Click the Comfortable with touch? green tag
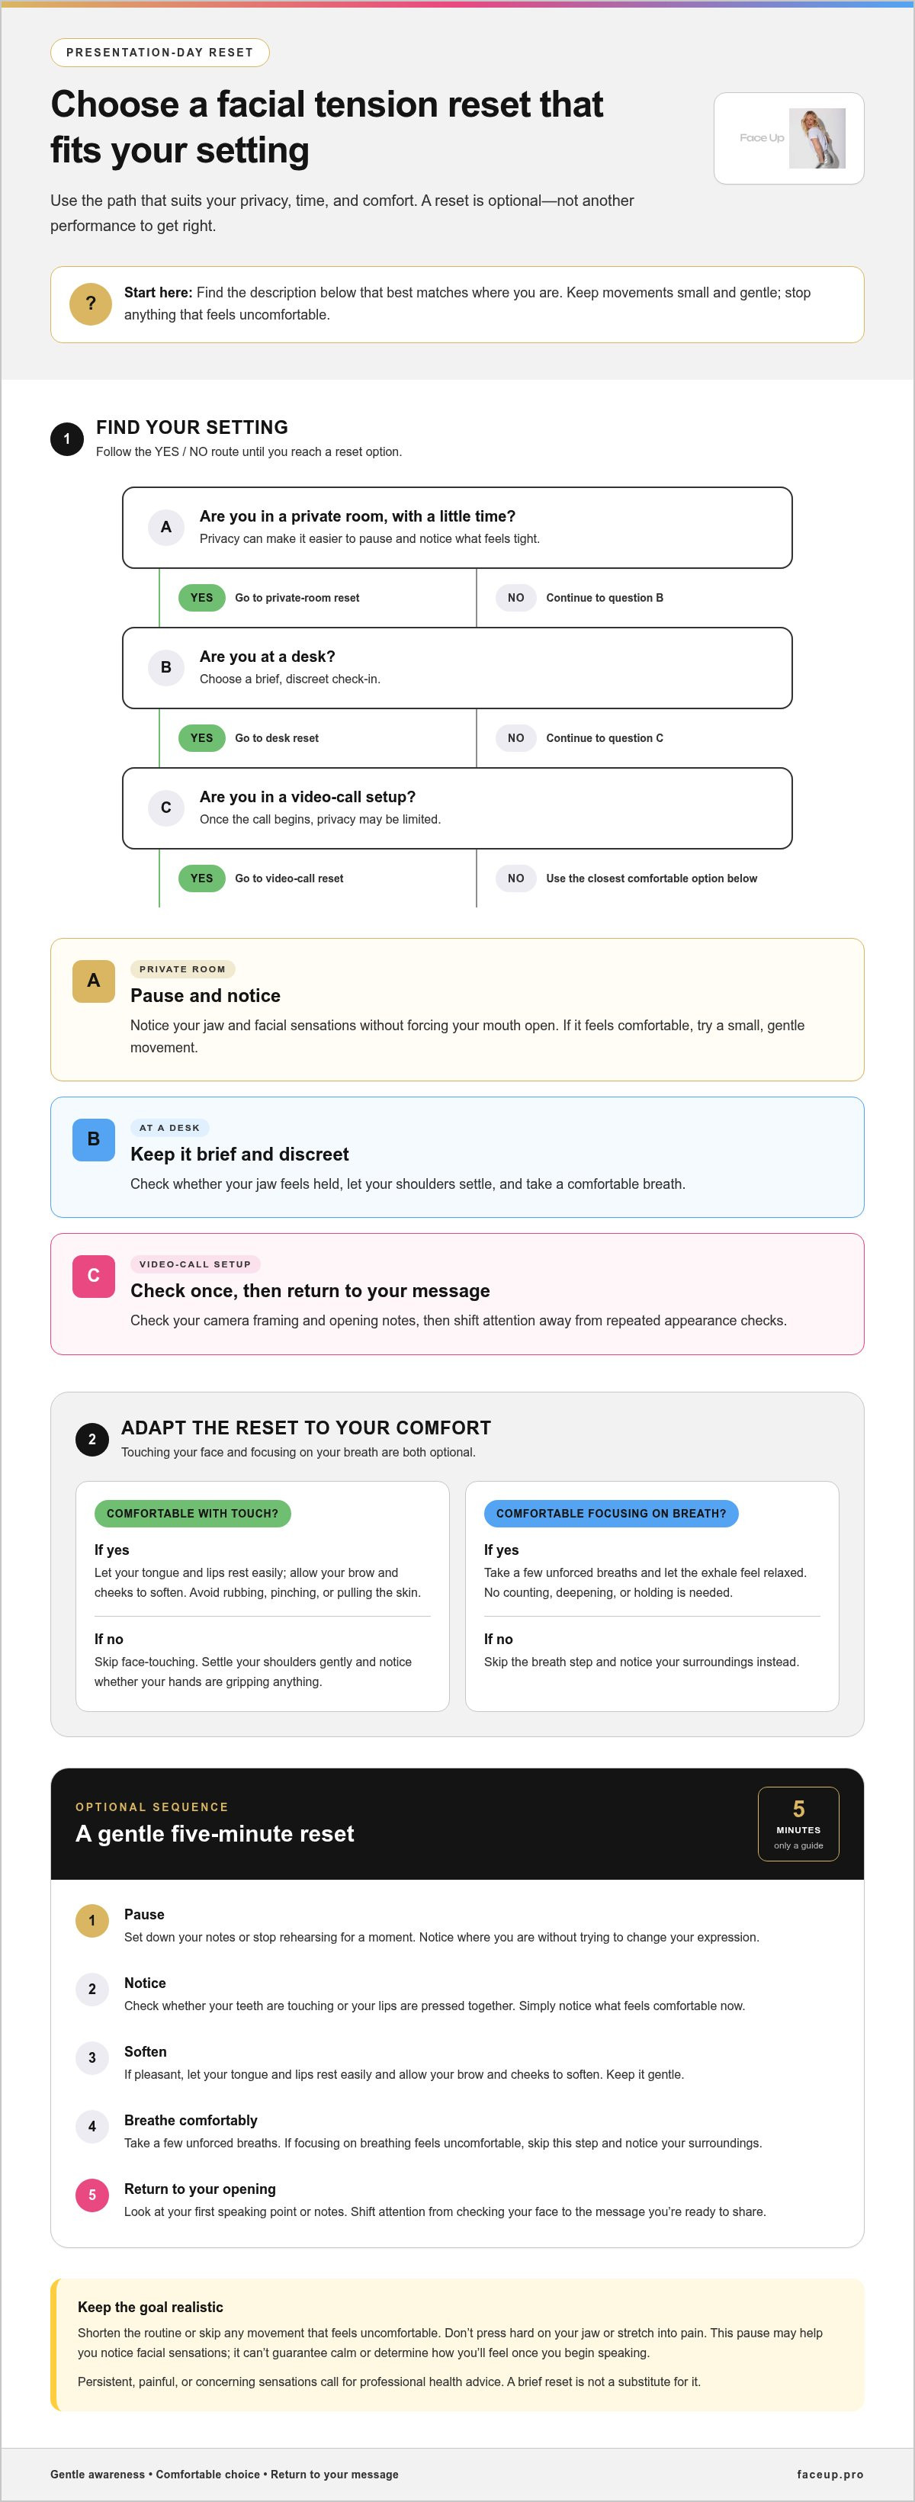This screenshot has width=915, height=2502. coord(192,1513)
